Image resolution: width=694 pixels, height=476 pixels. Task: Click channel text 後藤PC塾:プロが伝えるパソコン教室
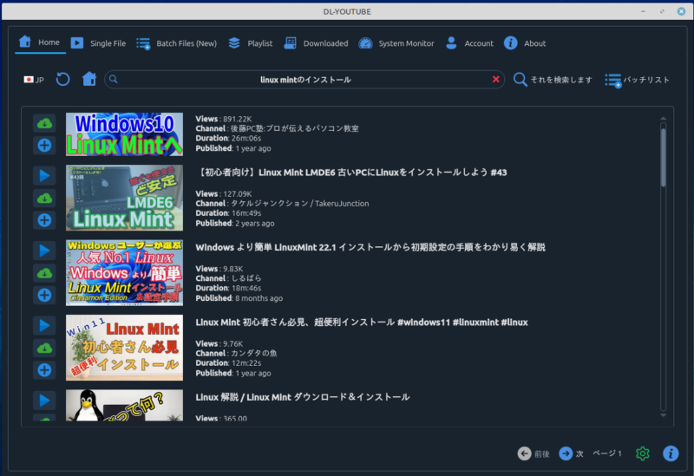point(277,128)
